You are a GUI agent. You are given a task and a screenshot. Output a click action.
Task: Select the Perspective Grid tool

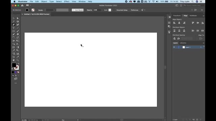coord(18,44)
